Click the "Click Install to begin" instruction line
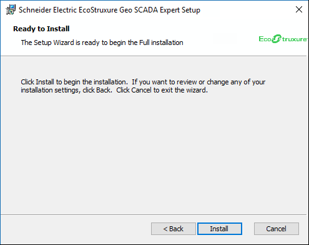309x245 pixels. (x=143, y=82)
